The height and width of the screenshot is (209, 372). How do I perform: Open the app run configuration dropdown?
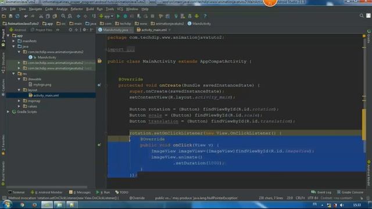(x=106, y=16)
